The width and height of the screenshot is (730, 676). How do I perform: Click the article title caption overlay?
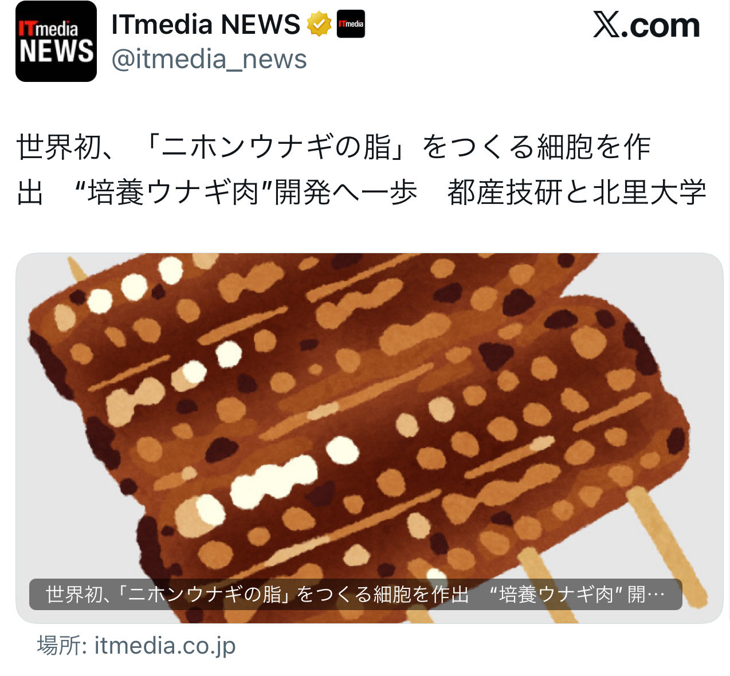click(355, 594)
